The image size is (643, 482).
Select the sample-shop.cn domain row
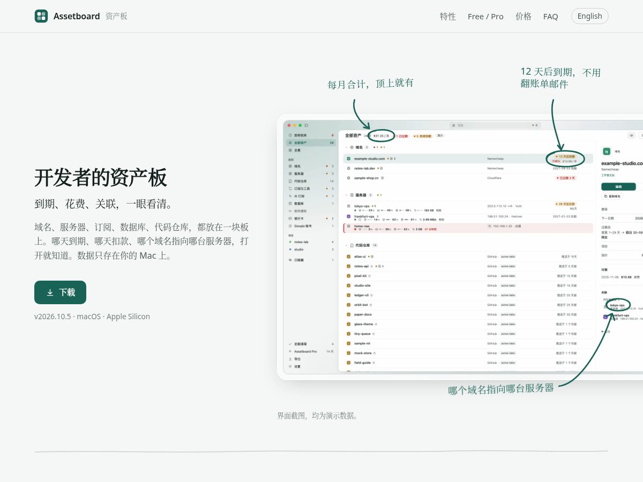click(x=468, y=178)
